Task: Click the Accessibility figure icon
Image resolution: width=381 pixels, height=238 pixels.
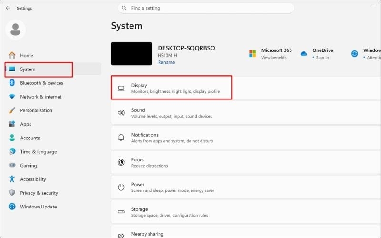Action: tap(12, 179)
